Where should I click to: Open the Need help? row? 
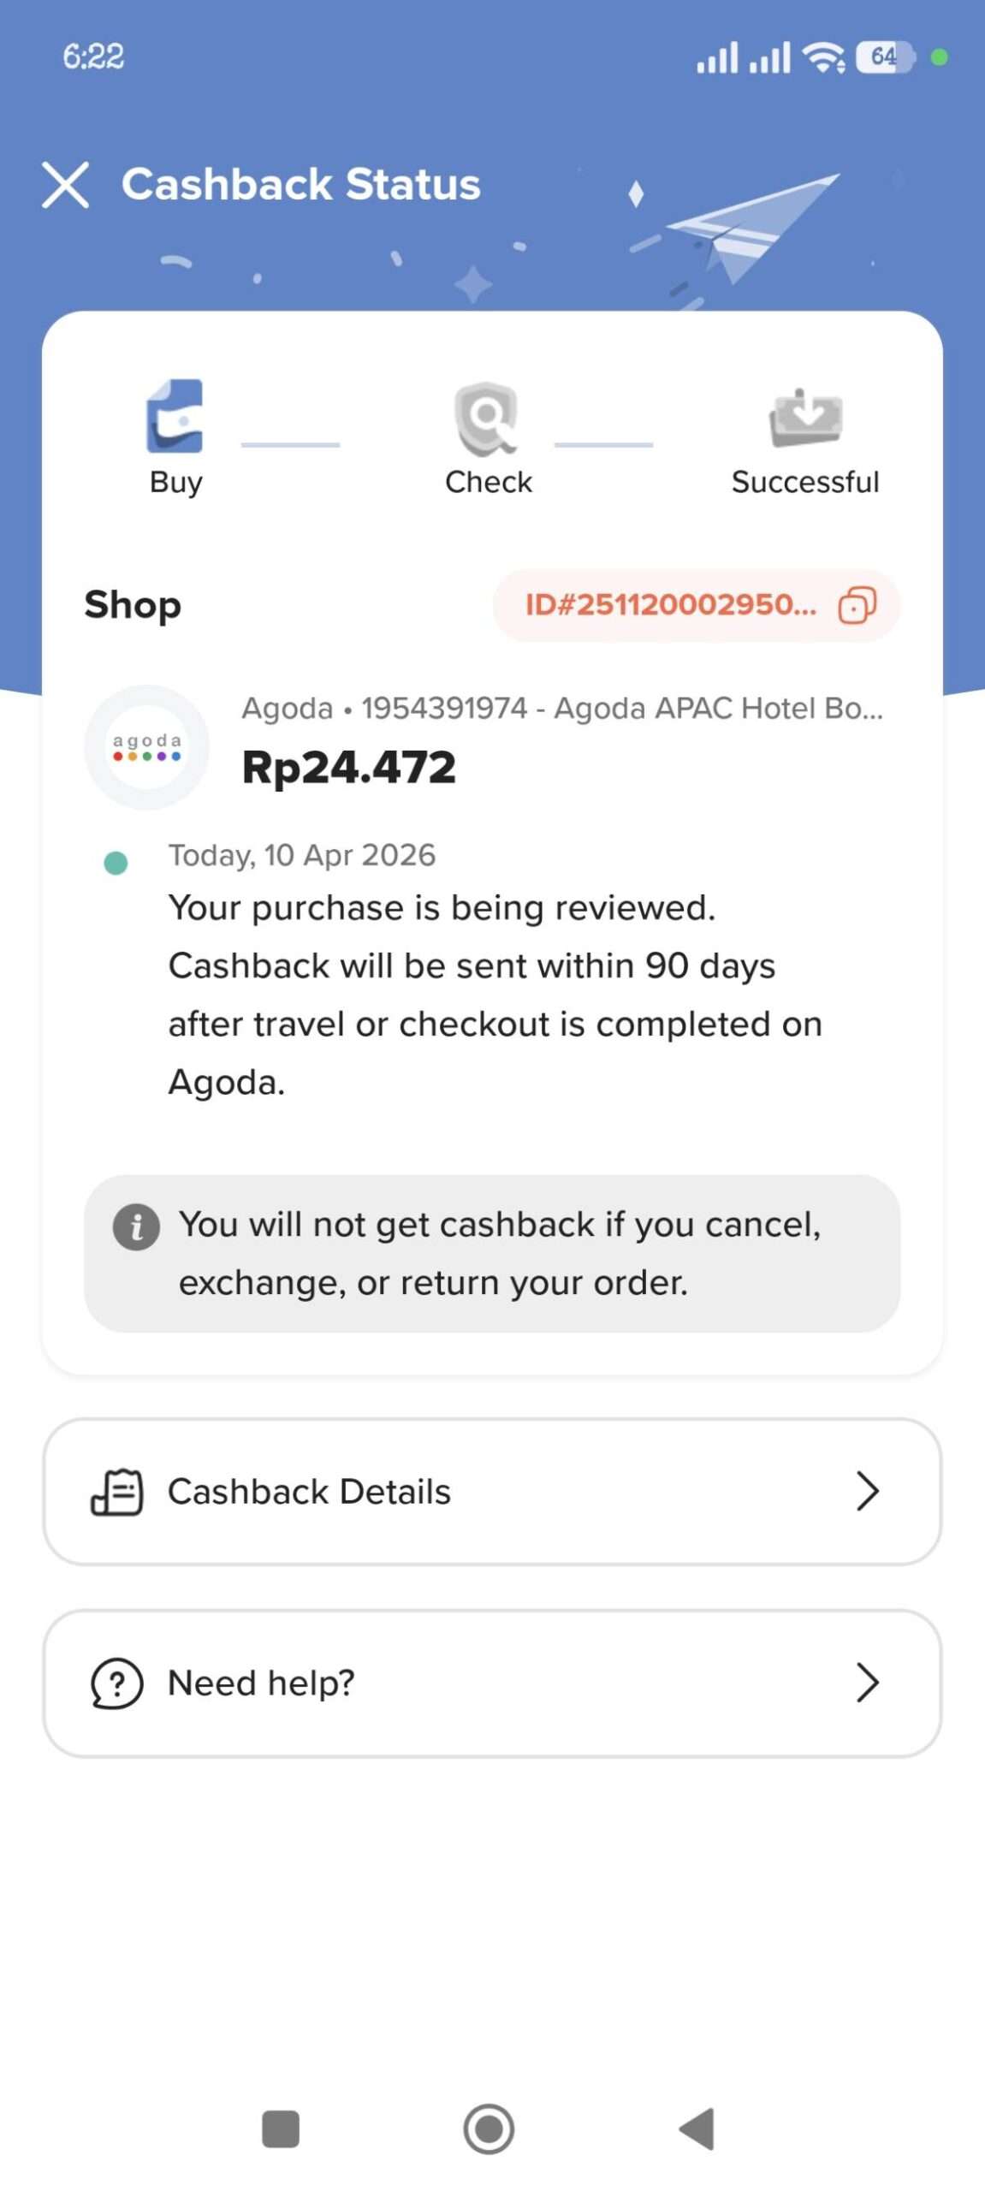pyautogui.click(x=492, y=1683)
